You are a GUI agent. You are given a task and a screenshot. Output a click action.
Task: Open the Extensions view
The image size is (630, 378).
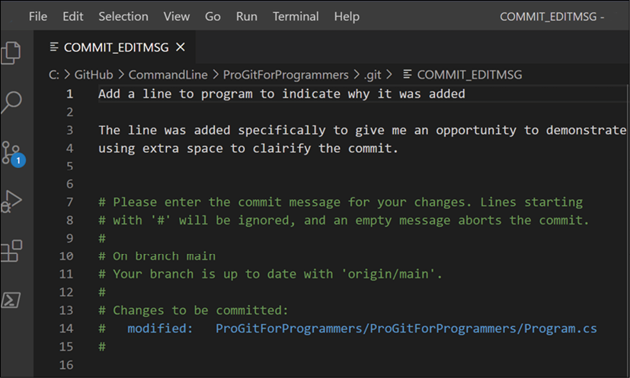click(x=11, y=251)
